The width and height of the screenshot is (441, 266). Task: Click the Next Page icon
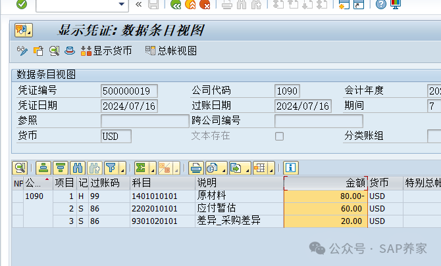307,4
